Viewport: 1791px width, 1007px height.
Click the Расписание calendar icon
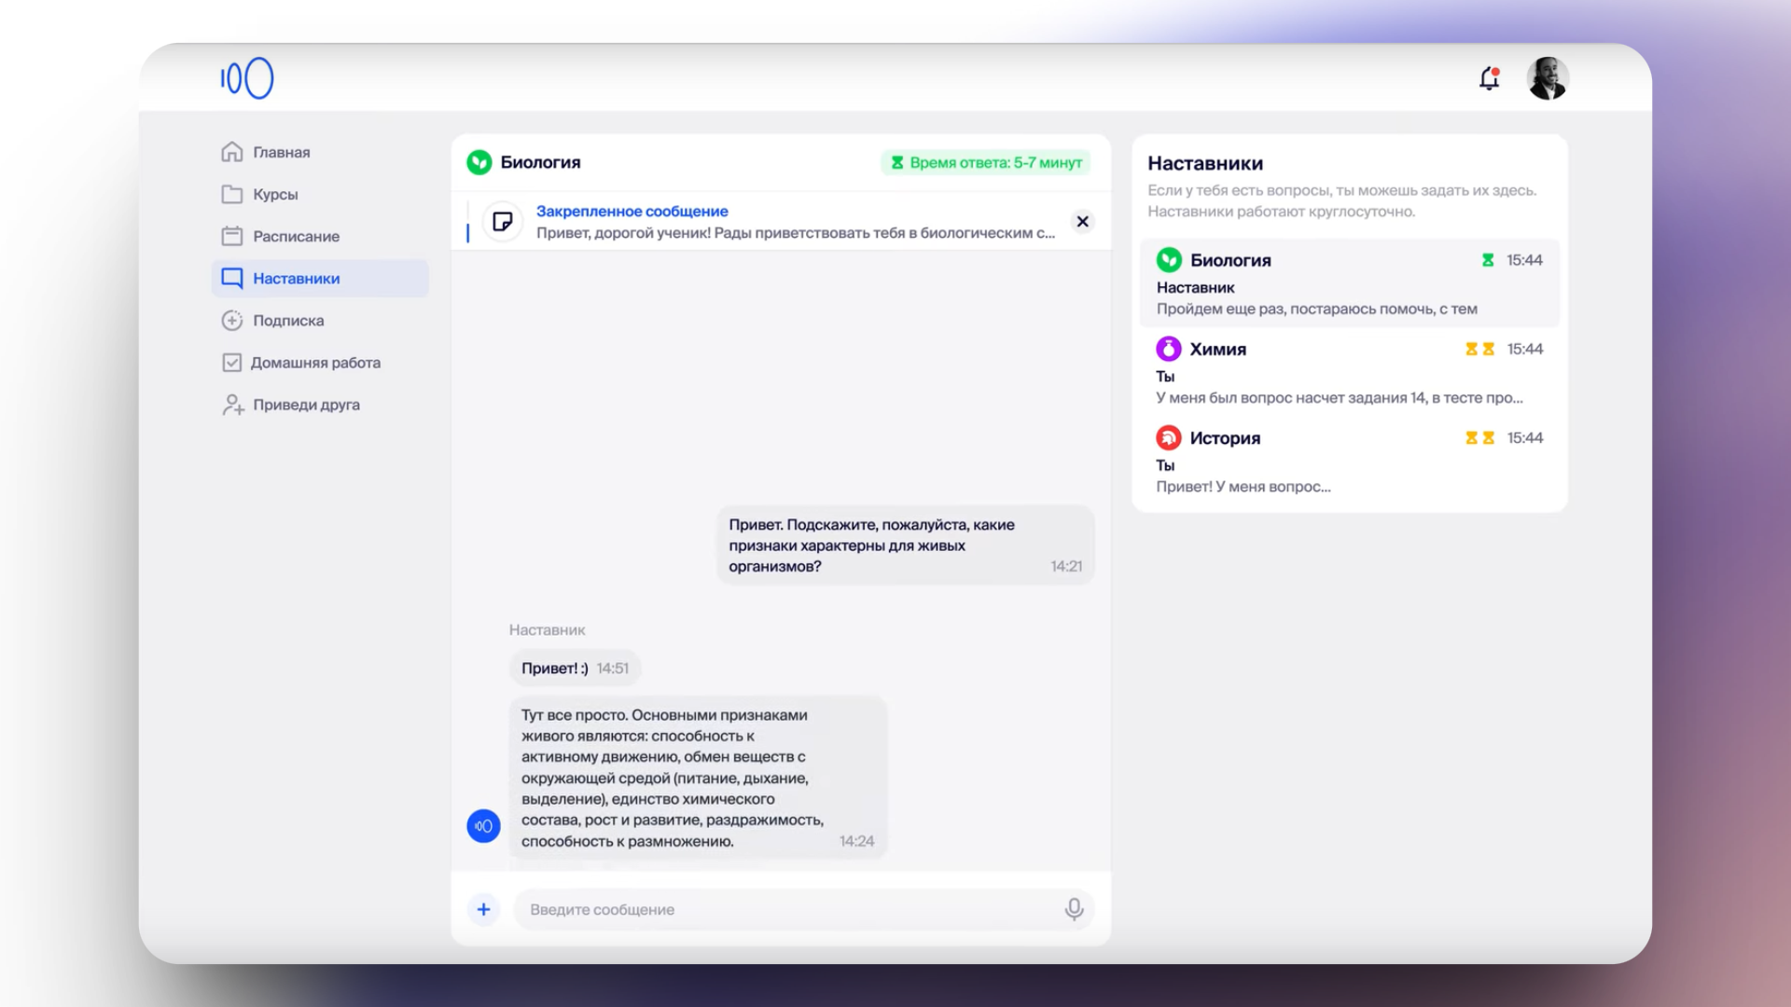point(232,236)
